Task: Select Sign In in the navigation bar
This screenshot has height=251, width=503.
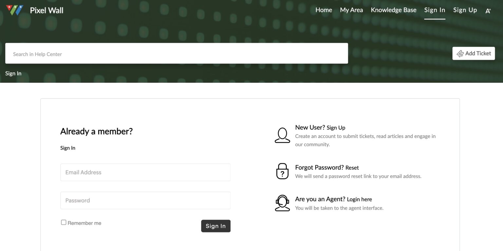Action: [x=435, y=10]
